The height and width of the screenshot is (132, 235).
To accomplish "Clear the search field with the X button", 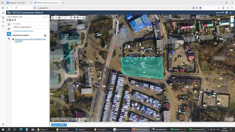I will point(44,17).
